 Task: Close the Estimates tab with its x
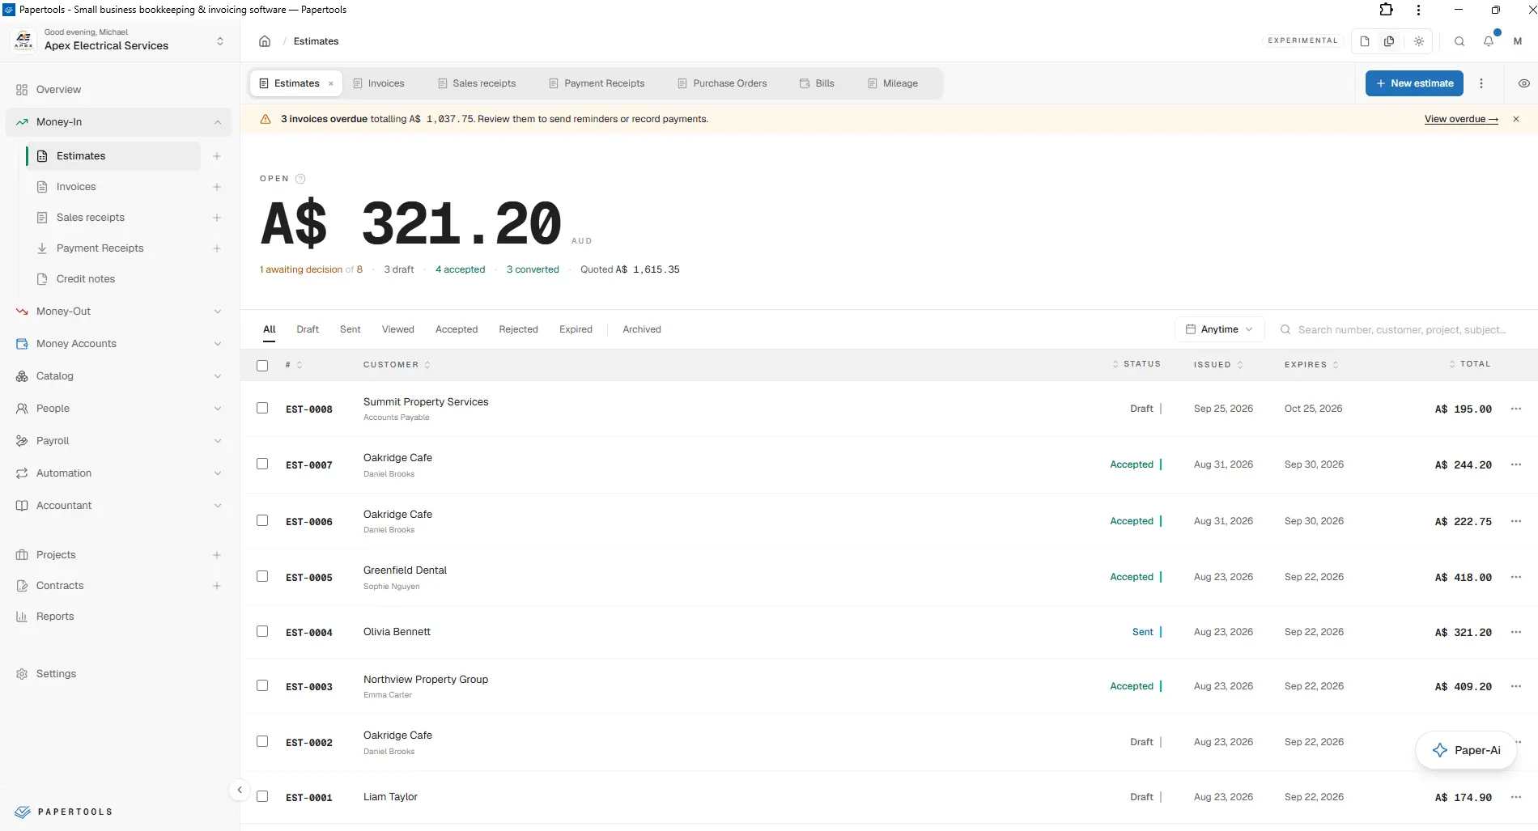(331, 83)
